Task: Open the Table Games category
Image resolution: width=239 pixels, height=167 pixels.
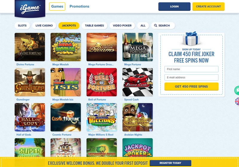Action: pyautogui.click(x=94, y=26)
